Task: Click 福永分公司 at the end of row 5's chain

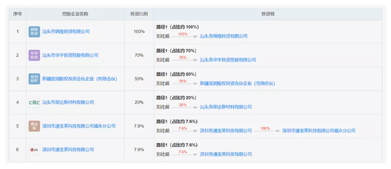Action: coord(319,131)
